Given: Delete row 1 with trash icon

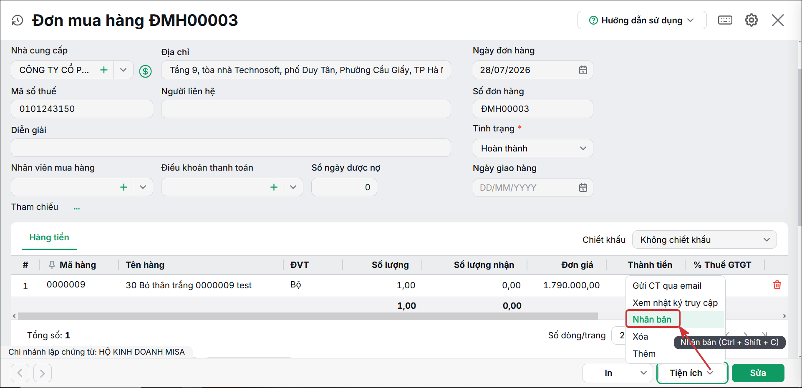Looking at the screenshot, I should pos(777,285).
